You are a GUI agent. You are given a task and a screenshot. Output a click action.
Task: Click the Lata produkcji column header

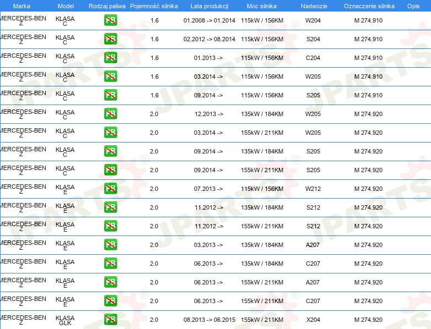[209, 6]
